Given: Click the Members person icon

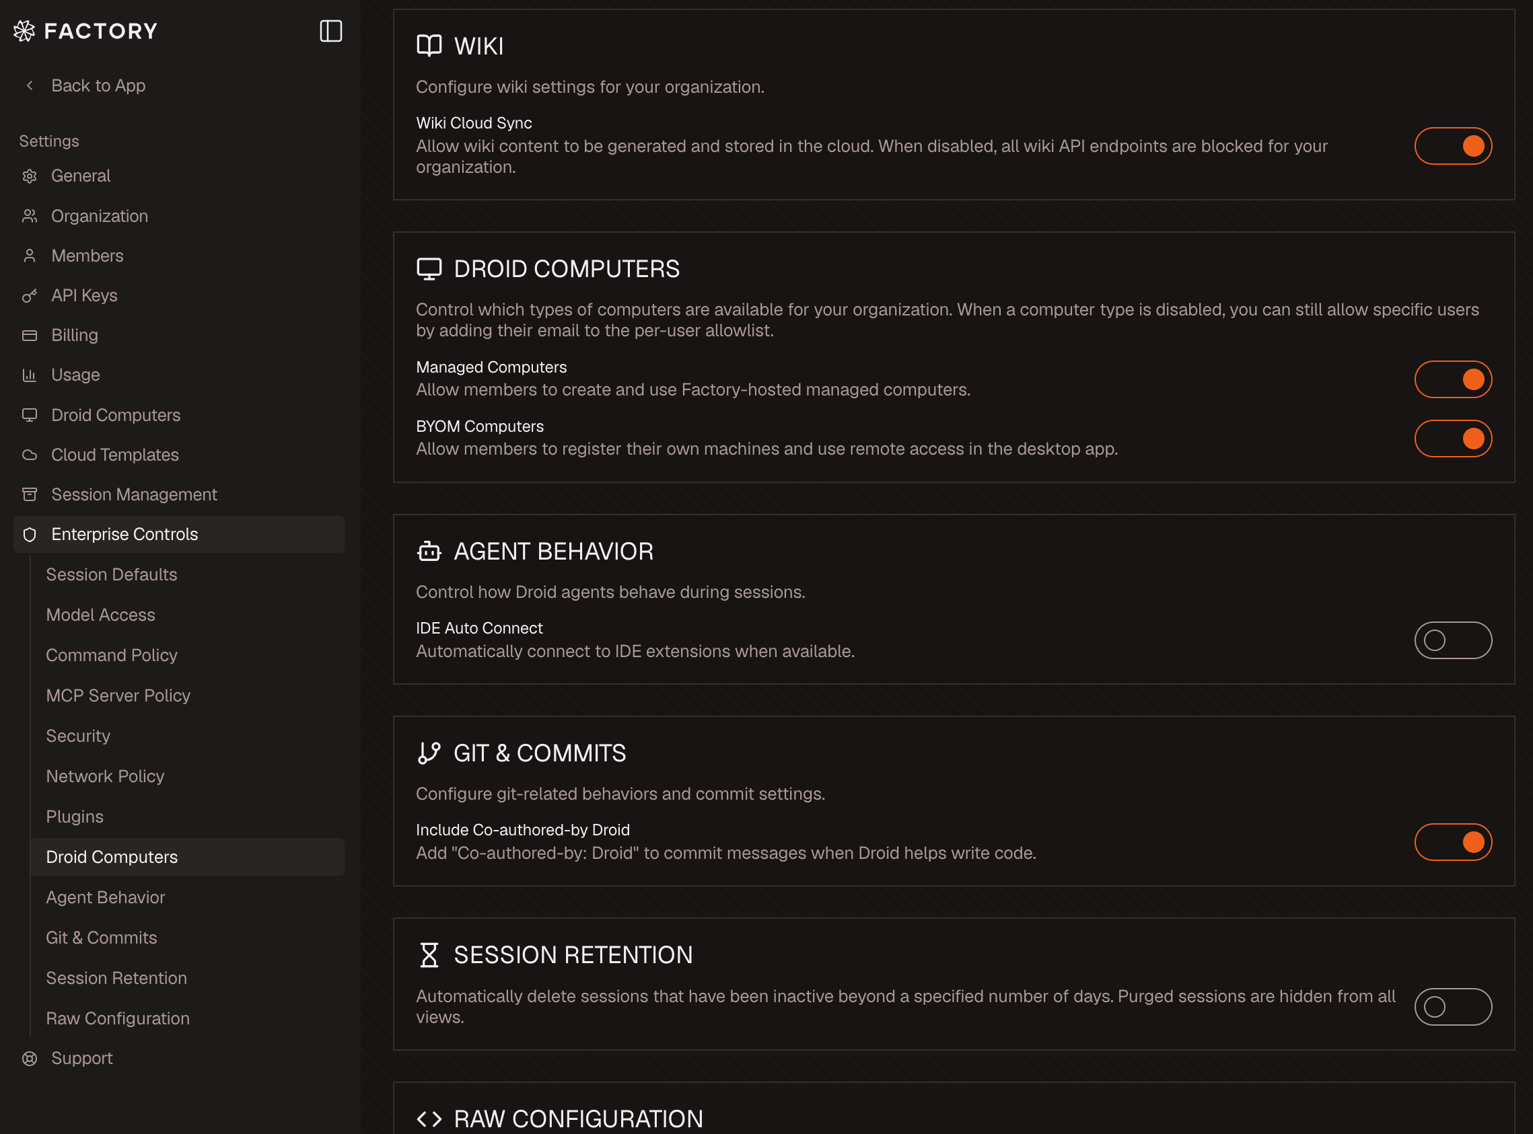Looking at the screenshot, I should [x=30, y=256].
